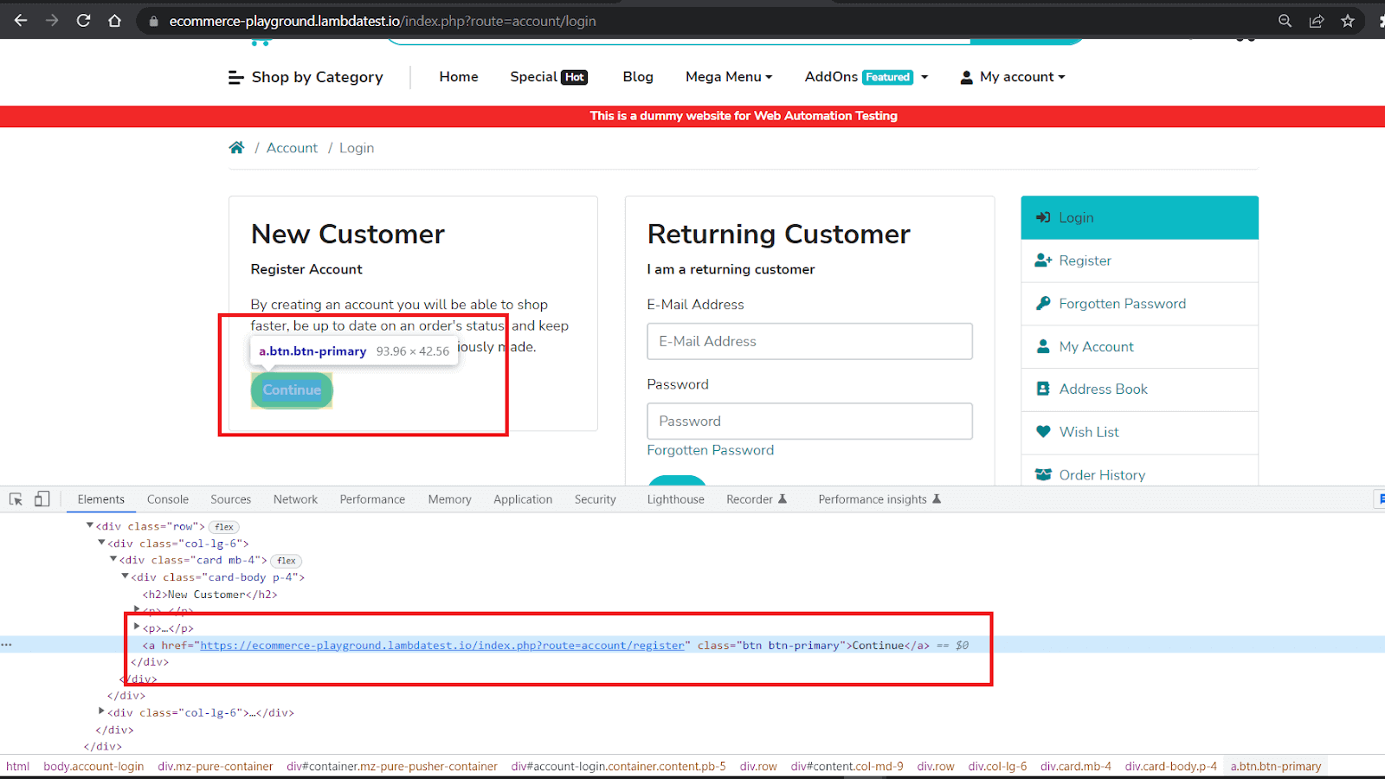1385x779 pixels.
Task: Click the highlighted Continue button
Action: pyautogui.click(x=291, y=390)
